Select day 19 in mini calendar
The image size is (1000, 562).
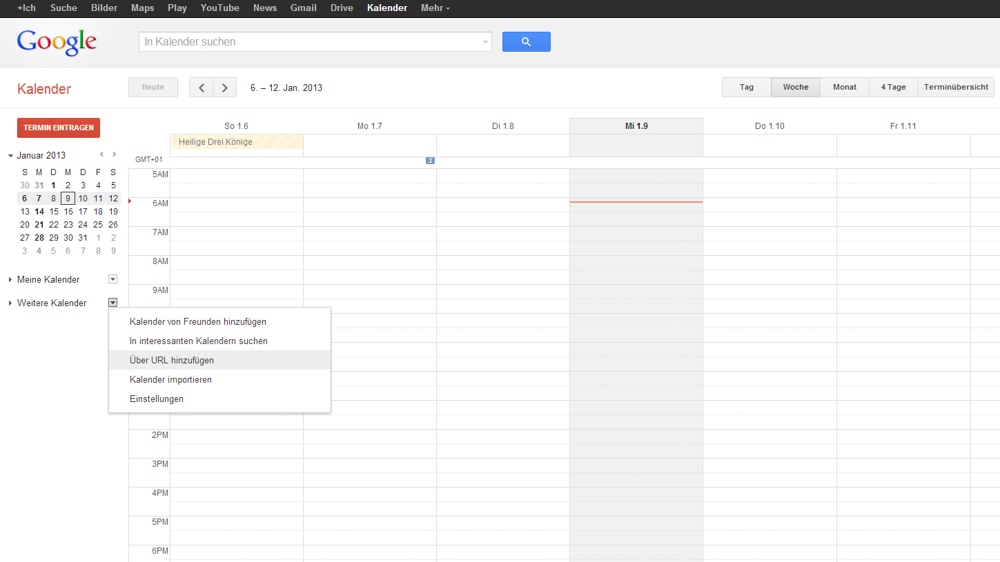(x=113, y=212)
